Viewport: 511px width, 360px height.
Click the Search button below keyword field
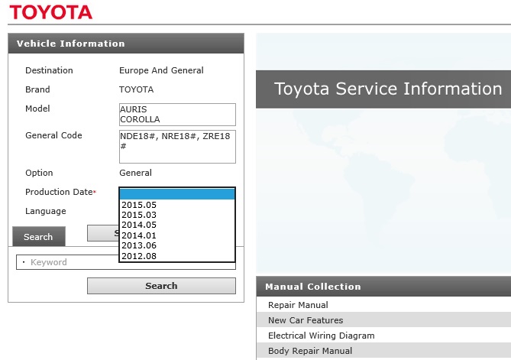coord(161,286)
